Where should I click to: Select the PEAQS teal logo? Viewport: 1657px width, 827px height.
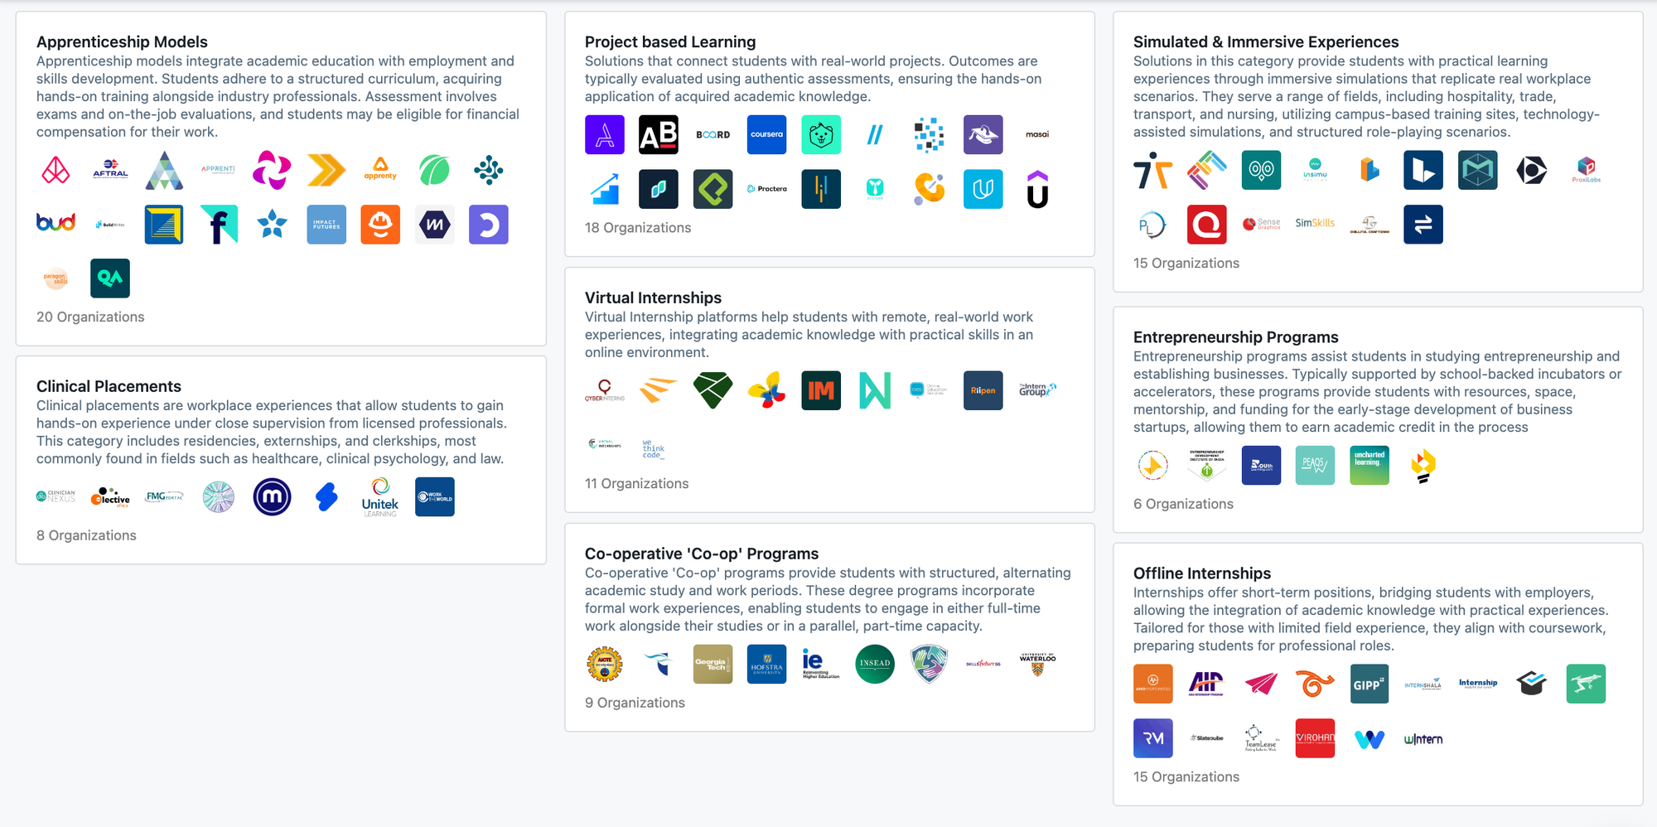pyautogui.click(x=1315, y=466)
